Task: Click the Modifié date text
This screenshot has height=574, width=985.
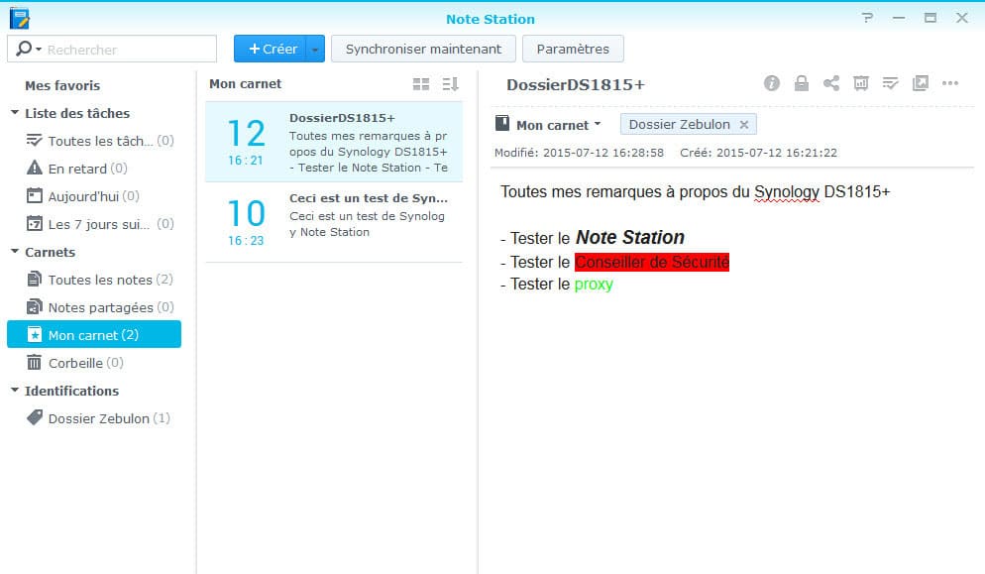Action: click(579, 153)
